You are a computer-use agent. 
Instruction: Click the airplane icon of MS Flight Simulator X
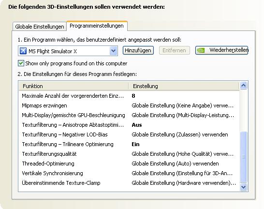click(23, 51)
